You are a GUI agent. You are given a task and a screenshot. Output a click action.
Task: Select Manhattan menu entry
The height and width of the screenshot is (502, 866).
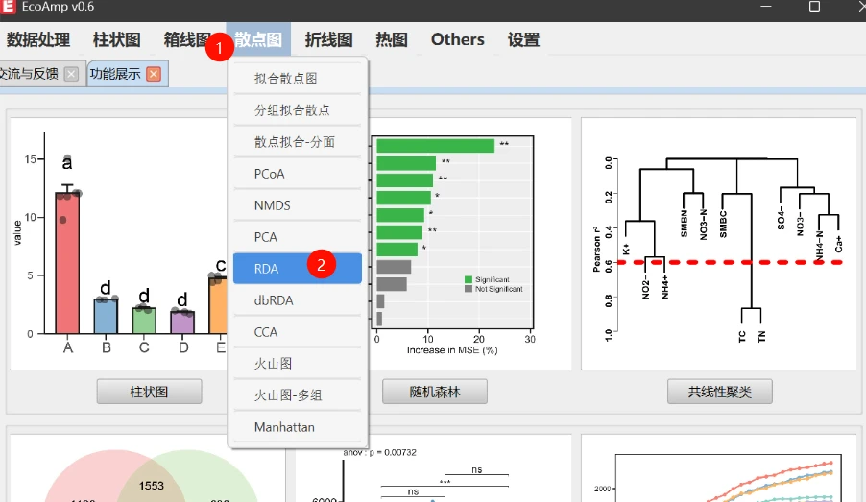point(297,427)
